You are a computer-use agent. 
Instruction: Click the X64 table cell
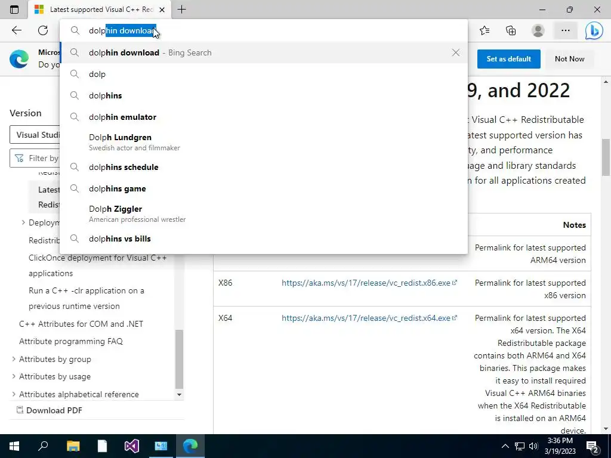[x=225, y=318]
